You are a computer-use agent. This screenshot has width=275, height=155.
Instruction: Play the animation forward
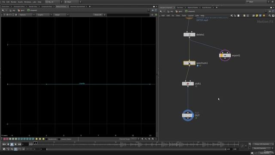pyautogui.click(x=15, y=144)
